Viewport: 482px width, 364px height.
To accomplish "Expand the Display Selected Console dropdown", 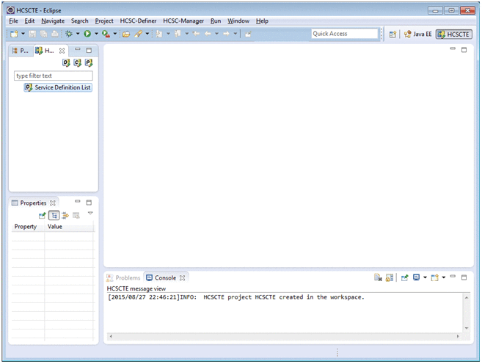I will [x=425, y=278].
